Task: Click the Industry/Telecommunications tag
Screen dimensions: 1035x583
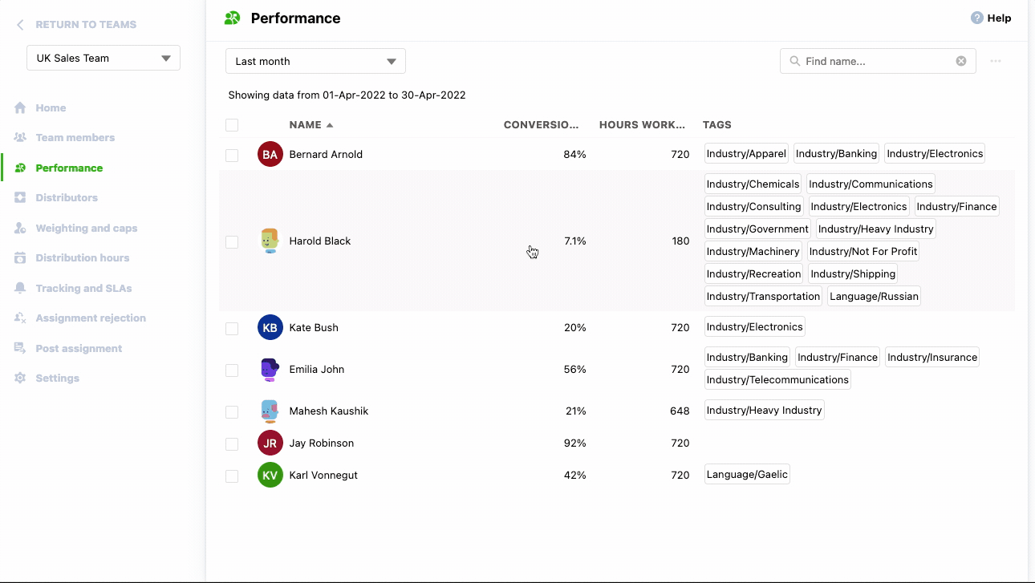Action: (x=777, y=380)
